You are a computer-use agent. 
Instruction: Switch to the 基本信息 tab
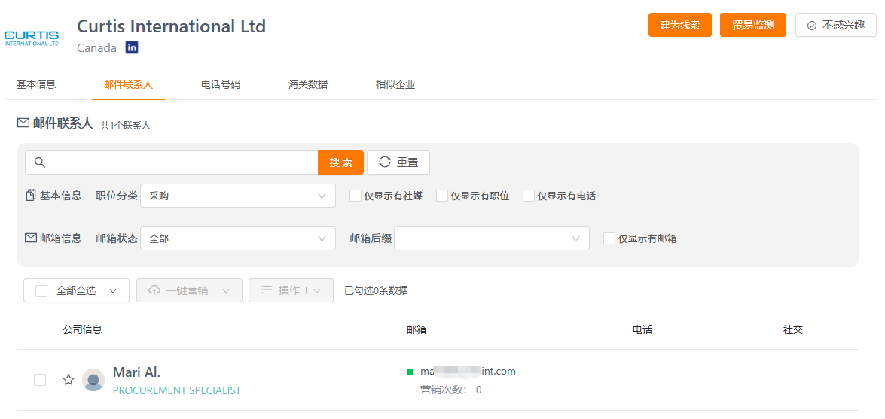[x=36, y=84]
